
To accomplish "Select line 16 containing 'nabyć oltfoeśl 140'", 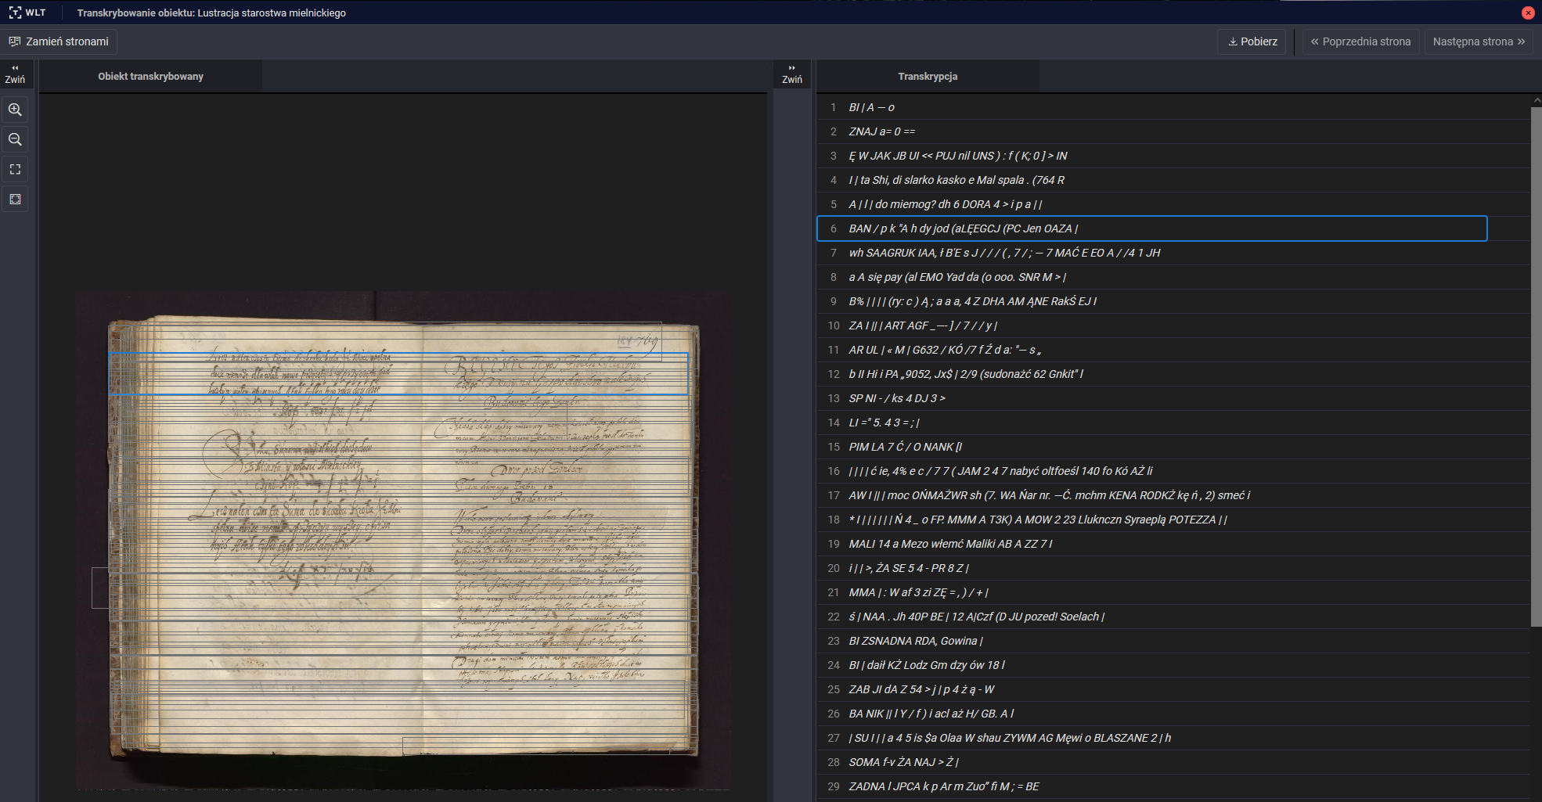I will click(x=1173, y=471).
